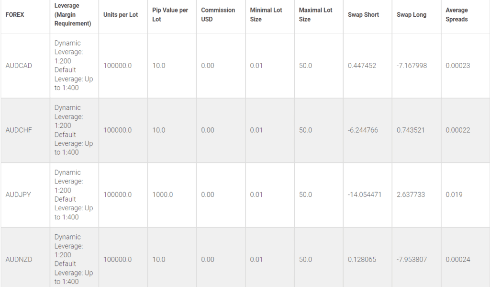Click the Maximal Lot Size header
The width and height of the screenshot is (490, 287).
316,15
